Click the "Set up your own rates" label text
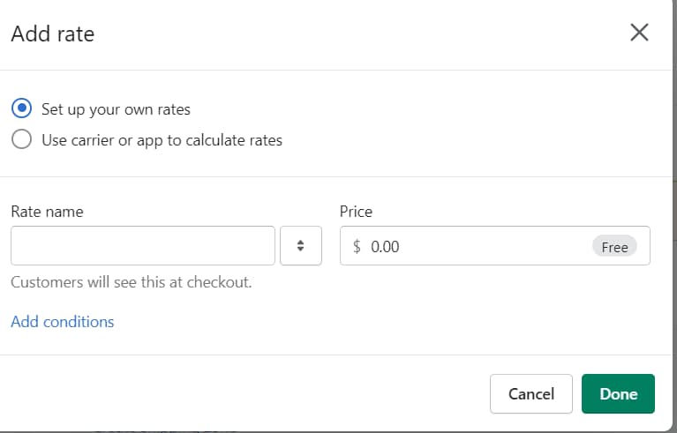This screenshot has height=433, width=677. (x=116, y=109)
